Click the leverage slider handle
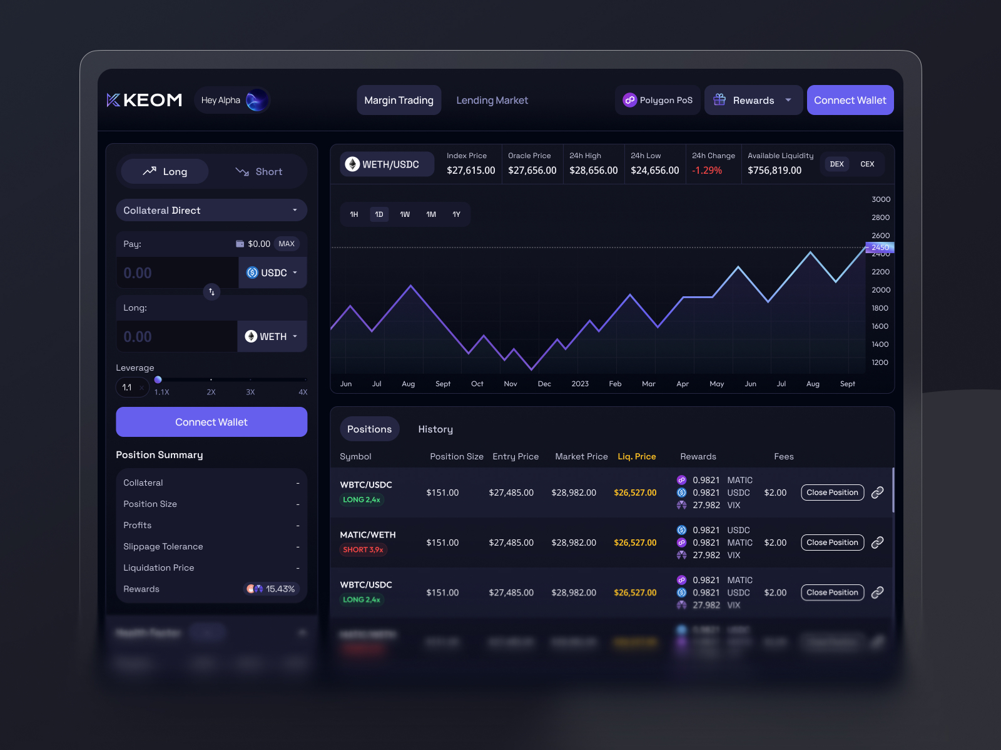This screenshot has width=1001, height=750. tap(158, 379)
